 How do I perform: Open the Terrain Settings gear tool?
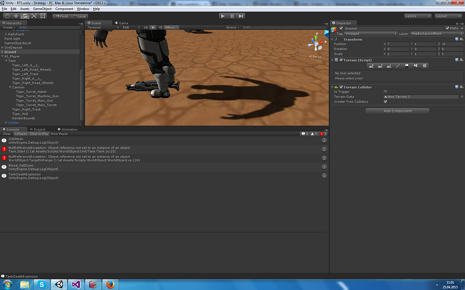[x=424, y=66]
